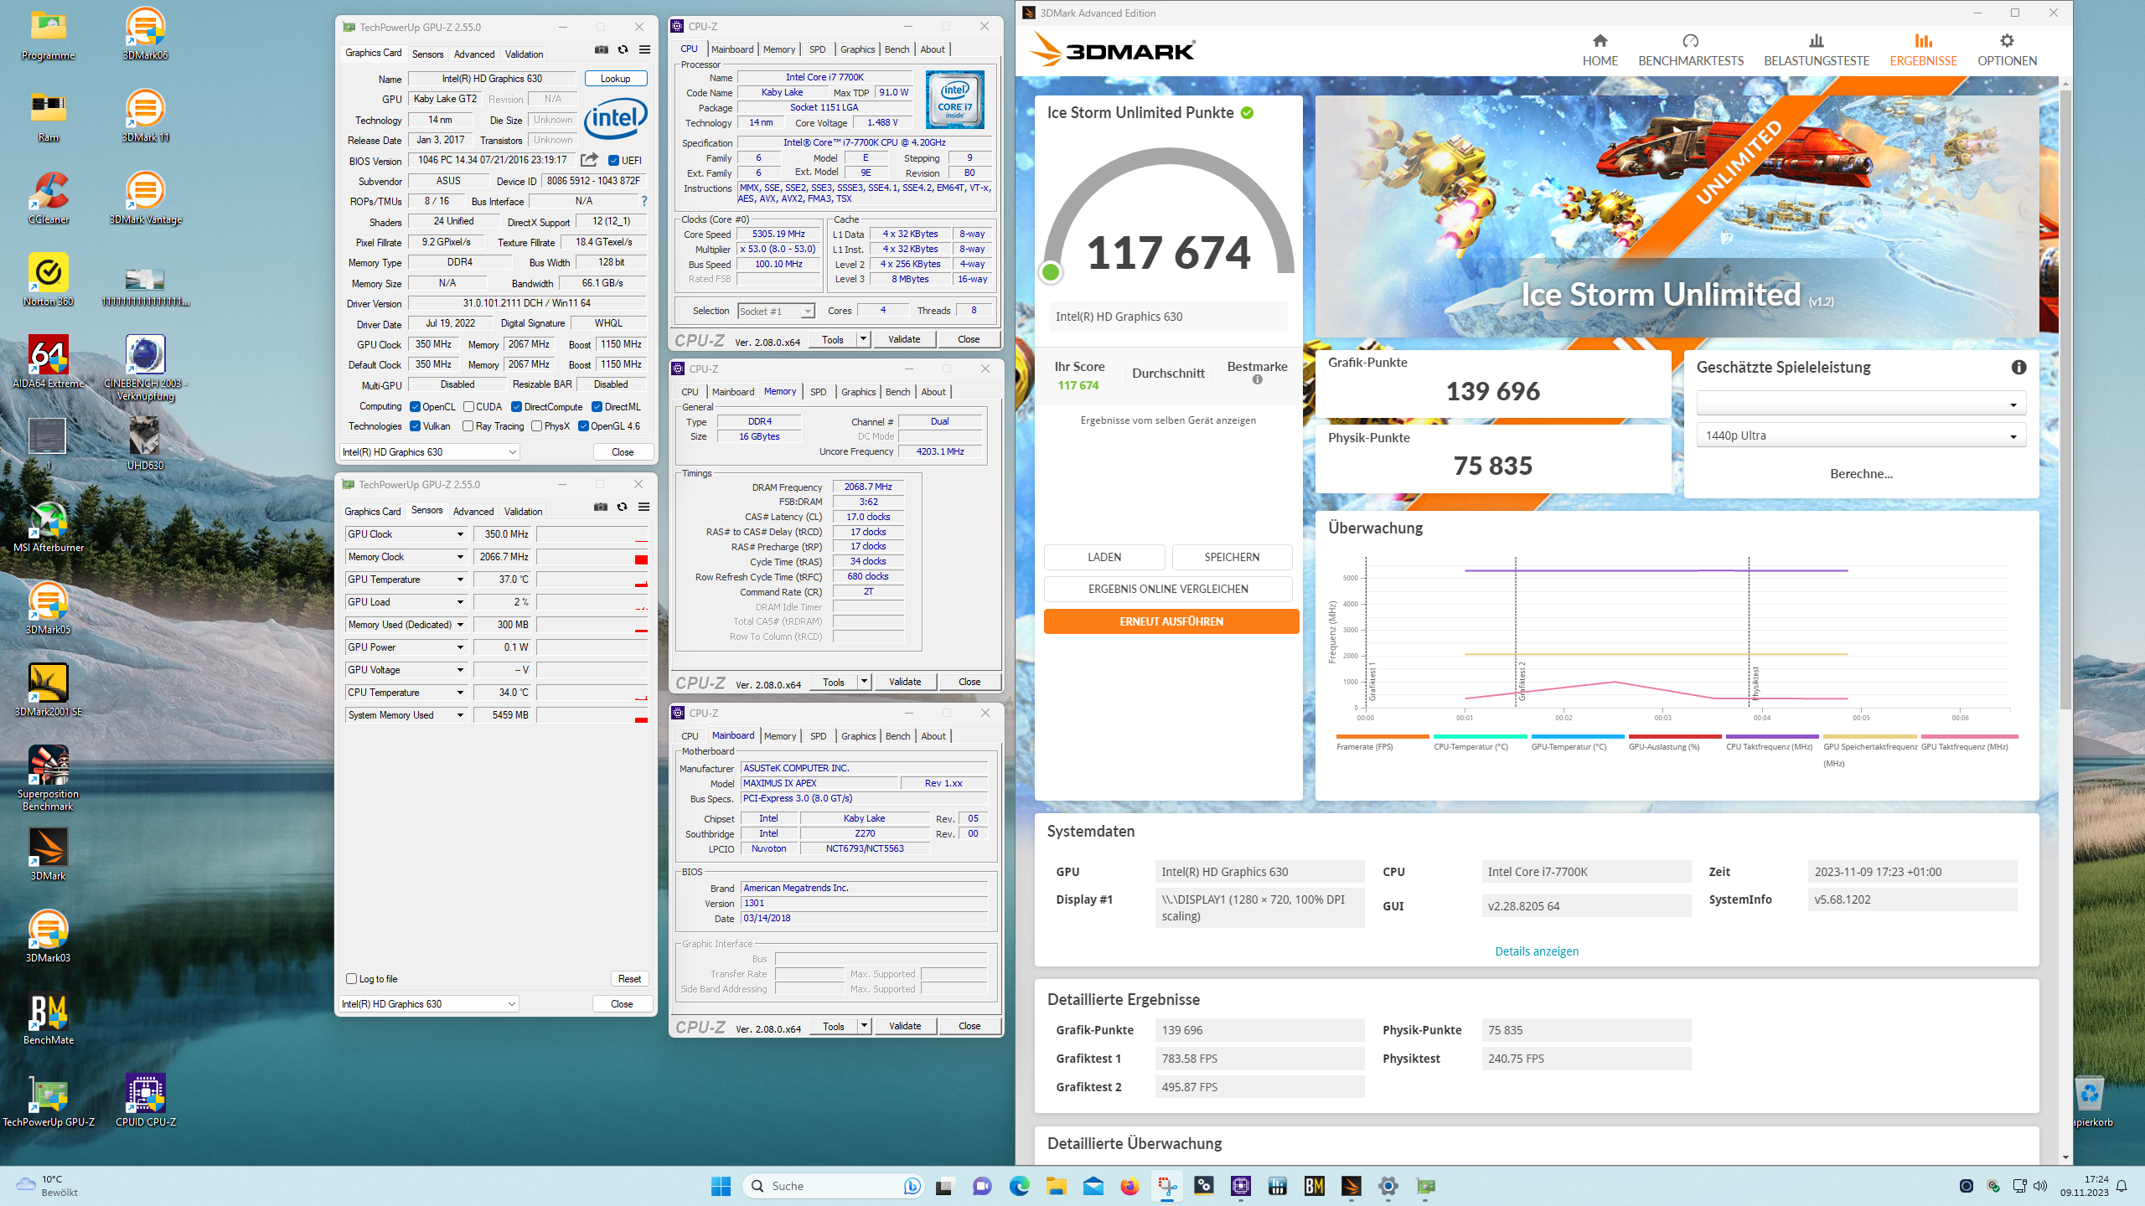The width and height of the screenshot is (2145, 1206).
Task: Open Norton 360 desktop icon
Action: (49, 280)
